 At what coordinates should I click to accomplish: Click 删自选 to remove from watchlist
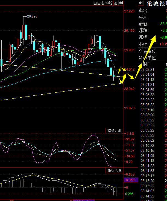tap(99, 3)
